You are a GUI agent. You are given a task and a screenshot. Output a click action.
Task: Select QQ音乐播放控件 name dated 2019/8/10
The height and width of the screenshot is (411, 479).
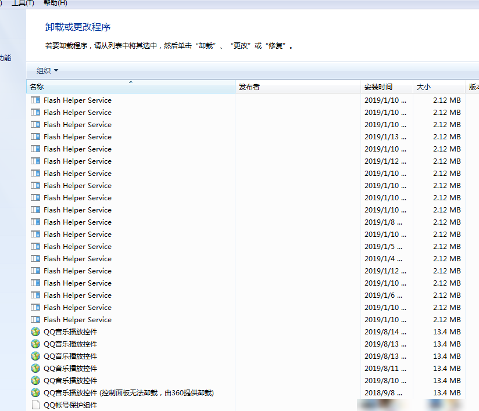(70, 381)
